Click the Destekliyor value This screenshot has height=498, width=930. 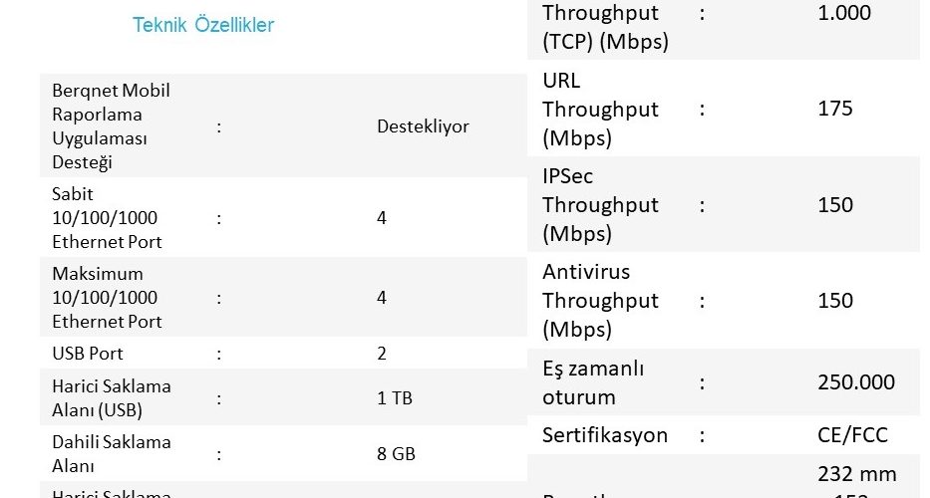(423, 126)
